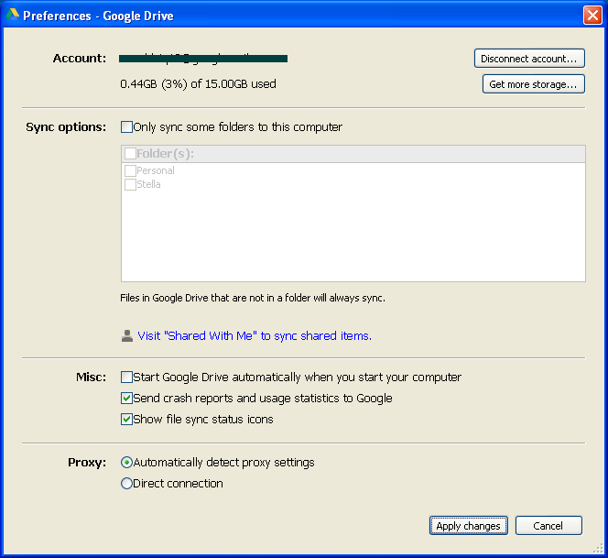Click the Stella folder name
608x558 pixels.
[148, 184]
